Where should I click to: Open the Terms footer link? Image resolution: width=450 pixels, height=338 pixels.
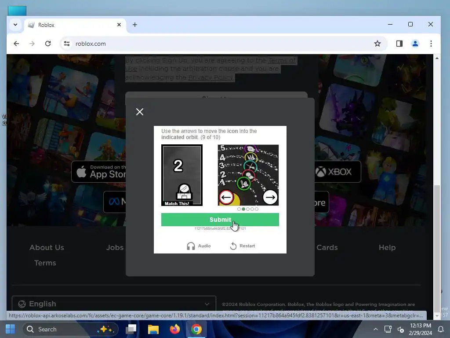coord(45,263)
